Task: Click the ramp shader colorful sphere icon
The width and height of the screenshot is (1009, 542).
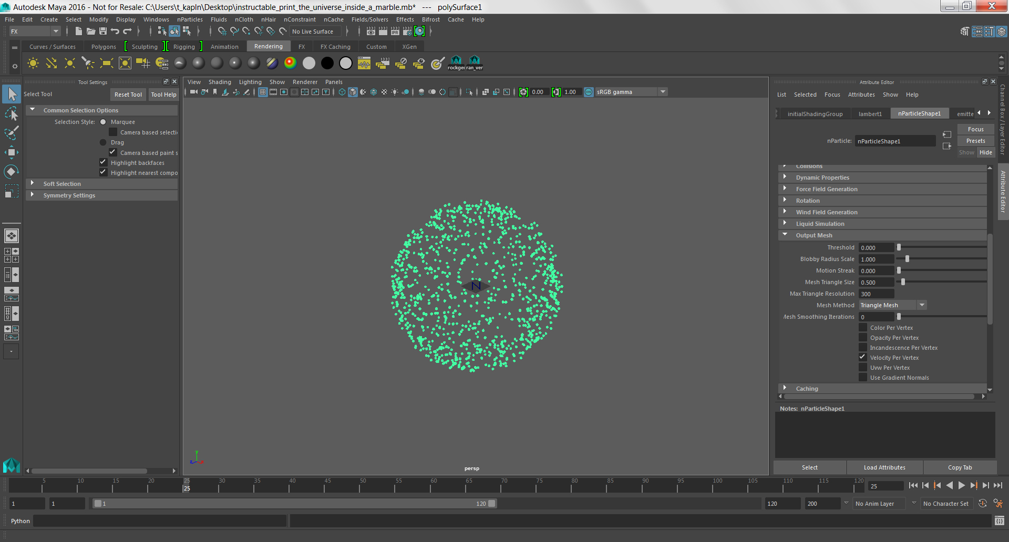Action: [x=291, y=63]
